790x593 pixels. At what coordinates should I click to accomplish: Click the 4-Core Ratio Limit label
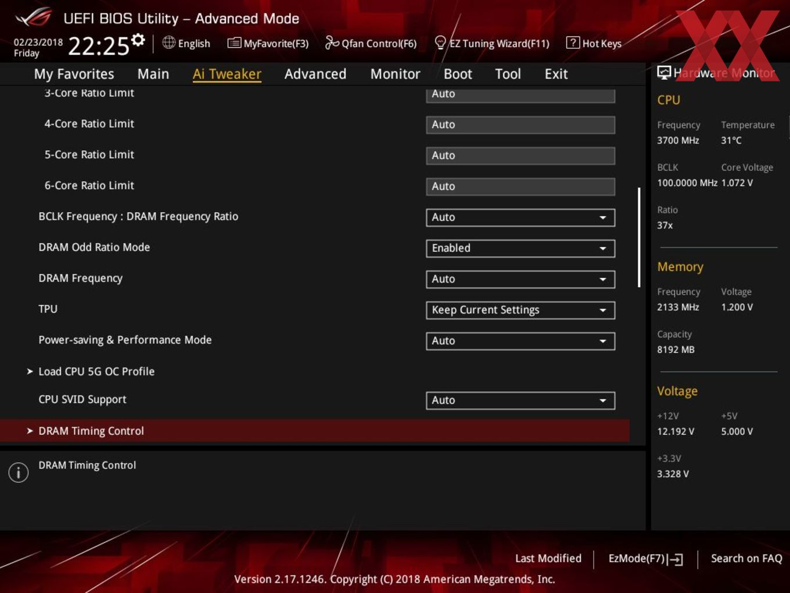[89, 123]
